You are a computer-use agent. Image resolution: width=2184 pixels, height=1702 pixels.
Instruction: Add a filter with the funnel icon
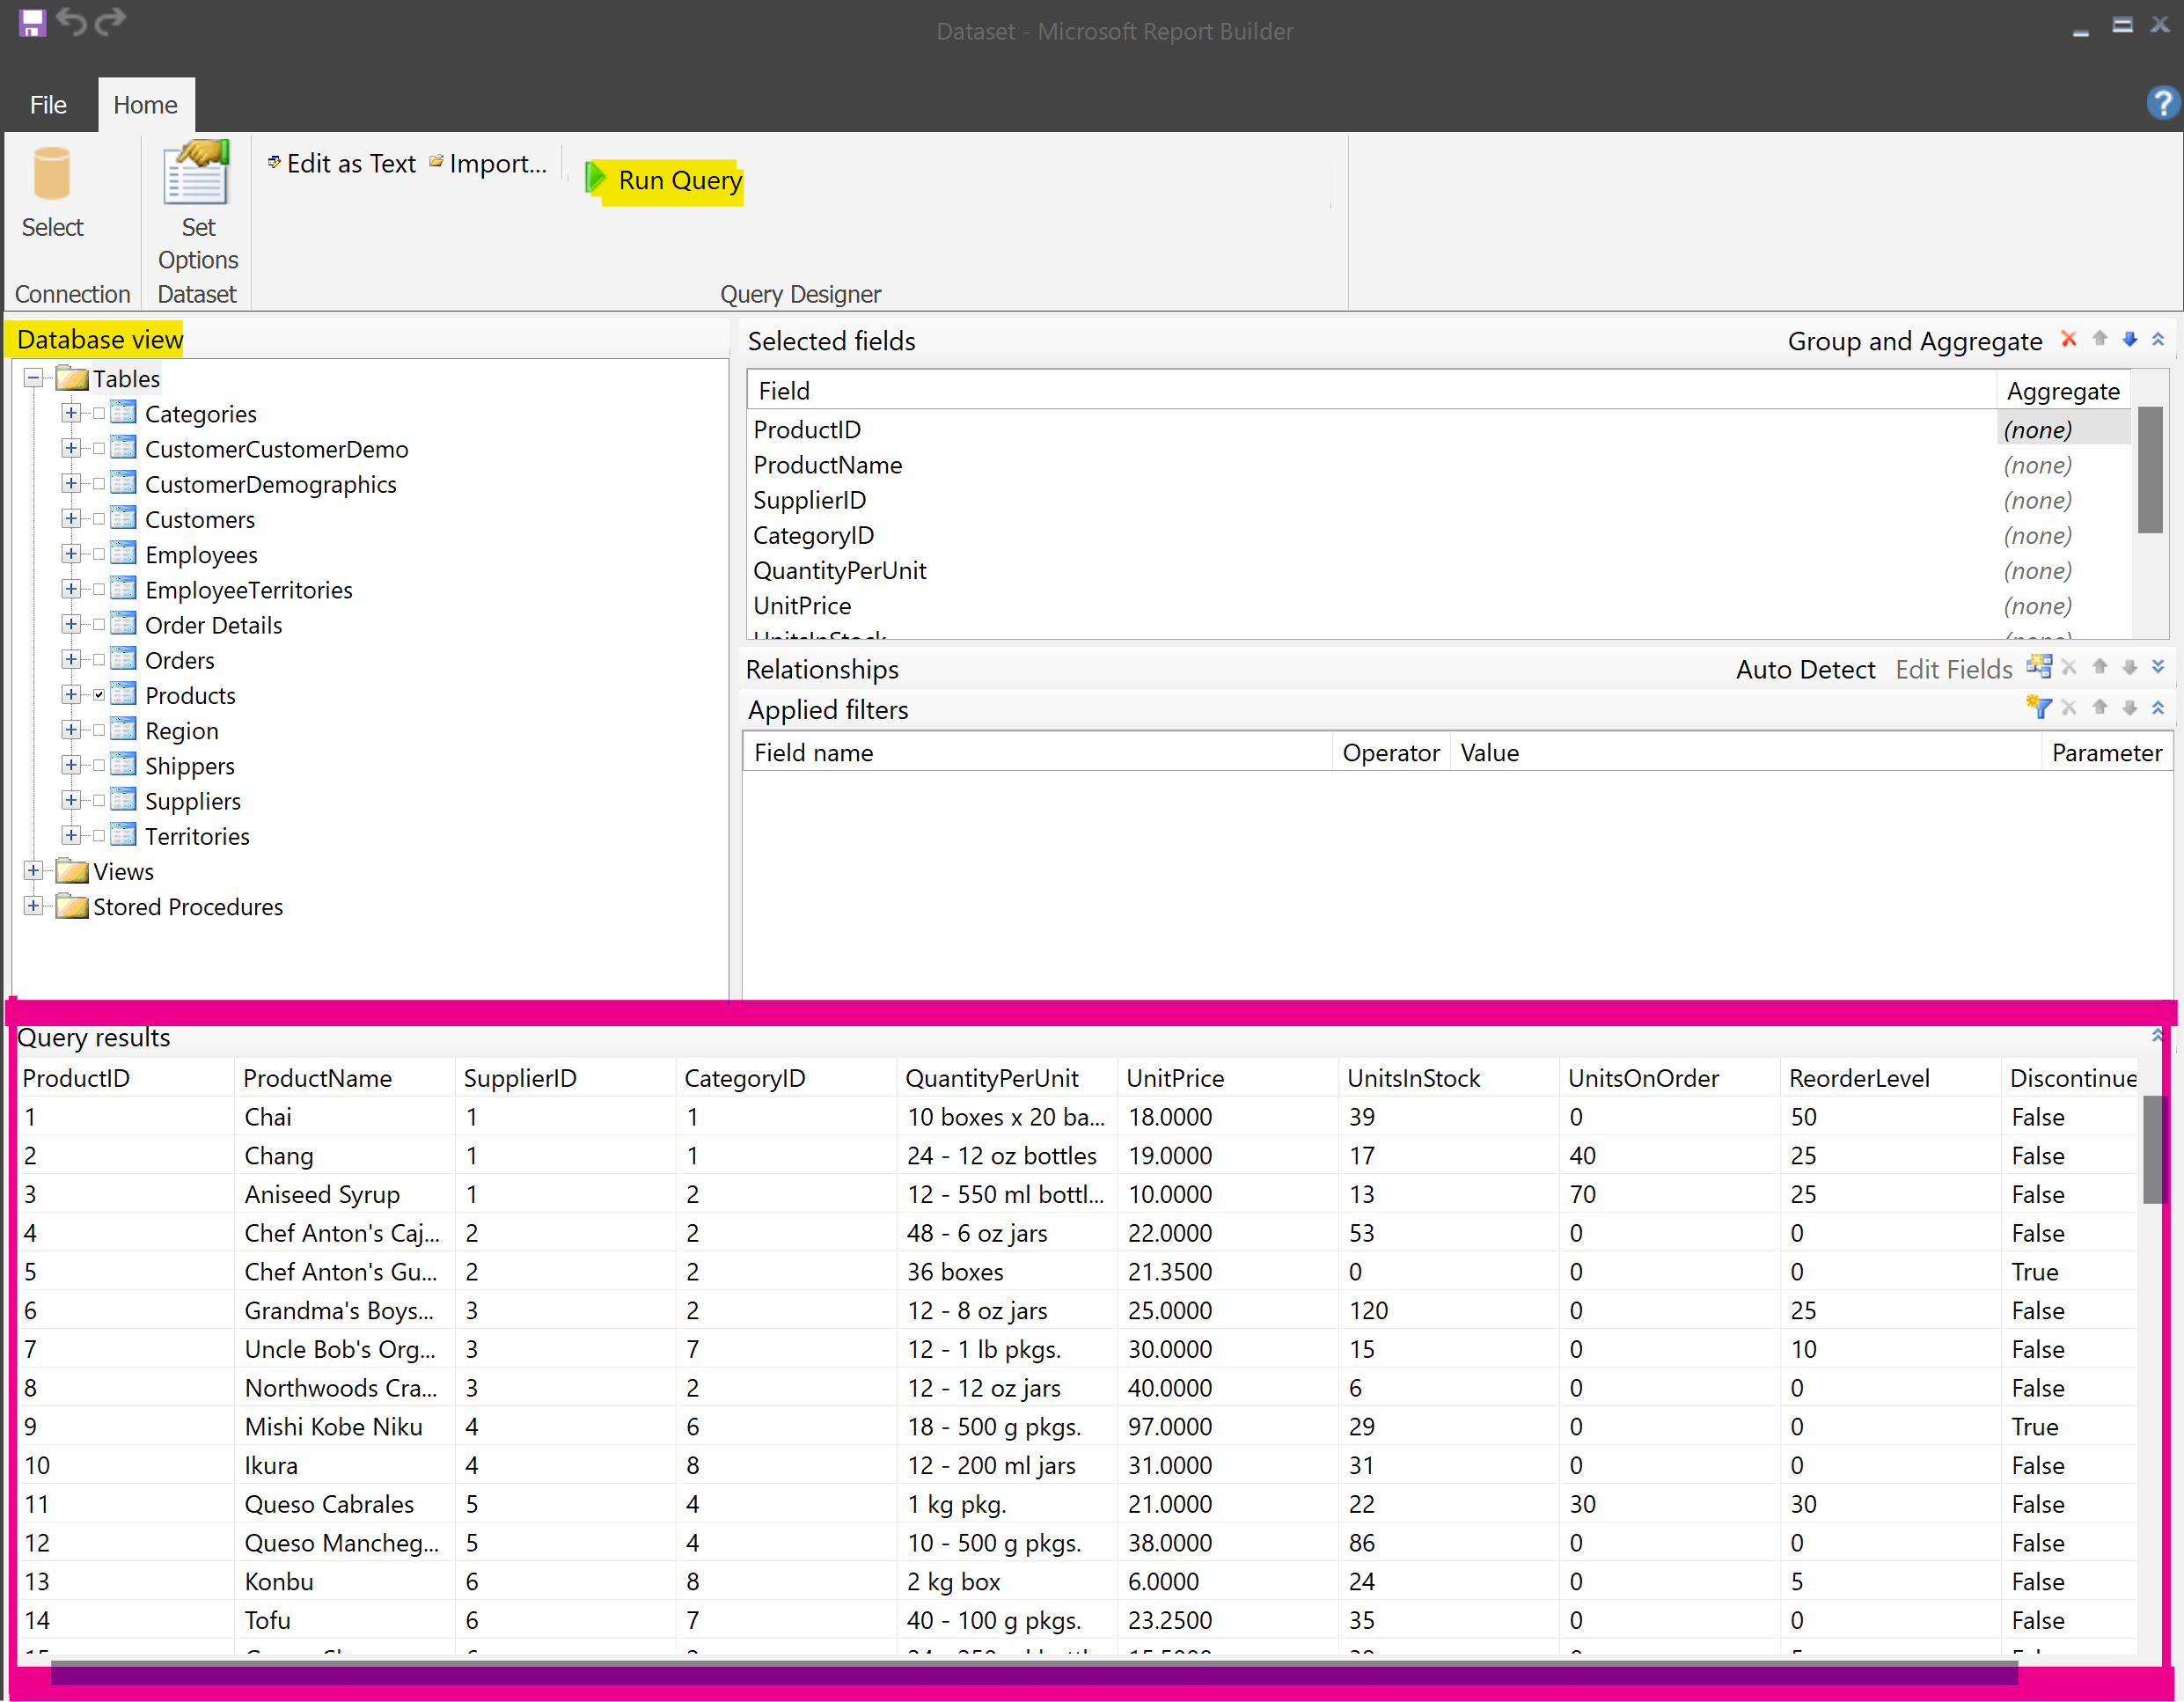tap(2039, 708)
